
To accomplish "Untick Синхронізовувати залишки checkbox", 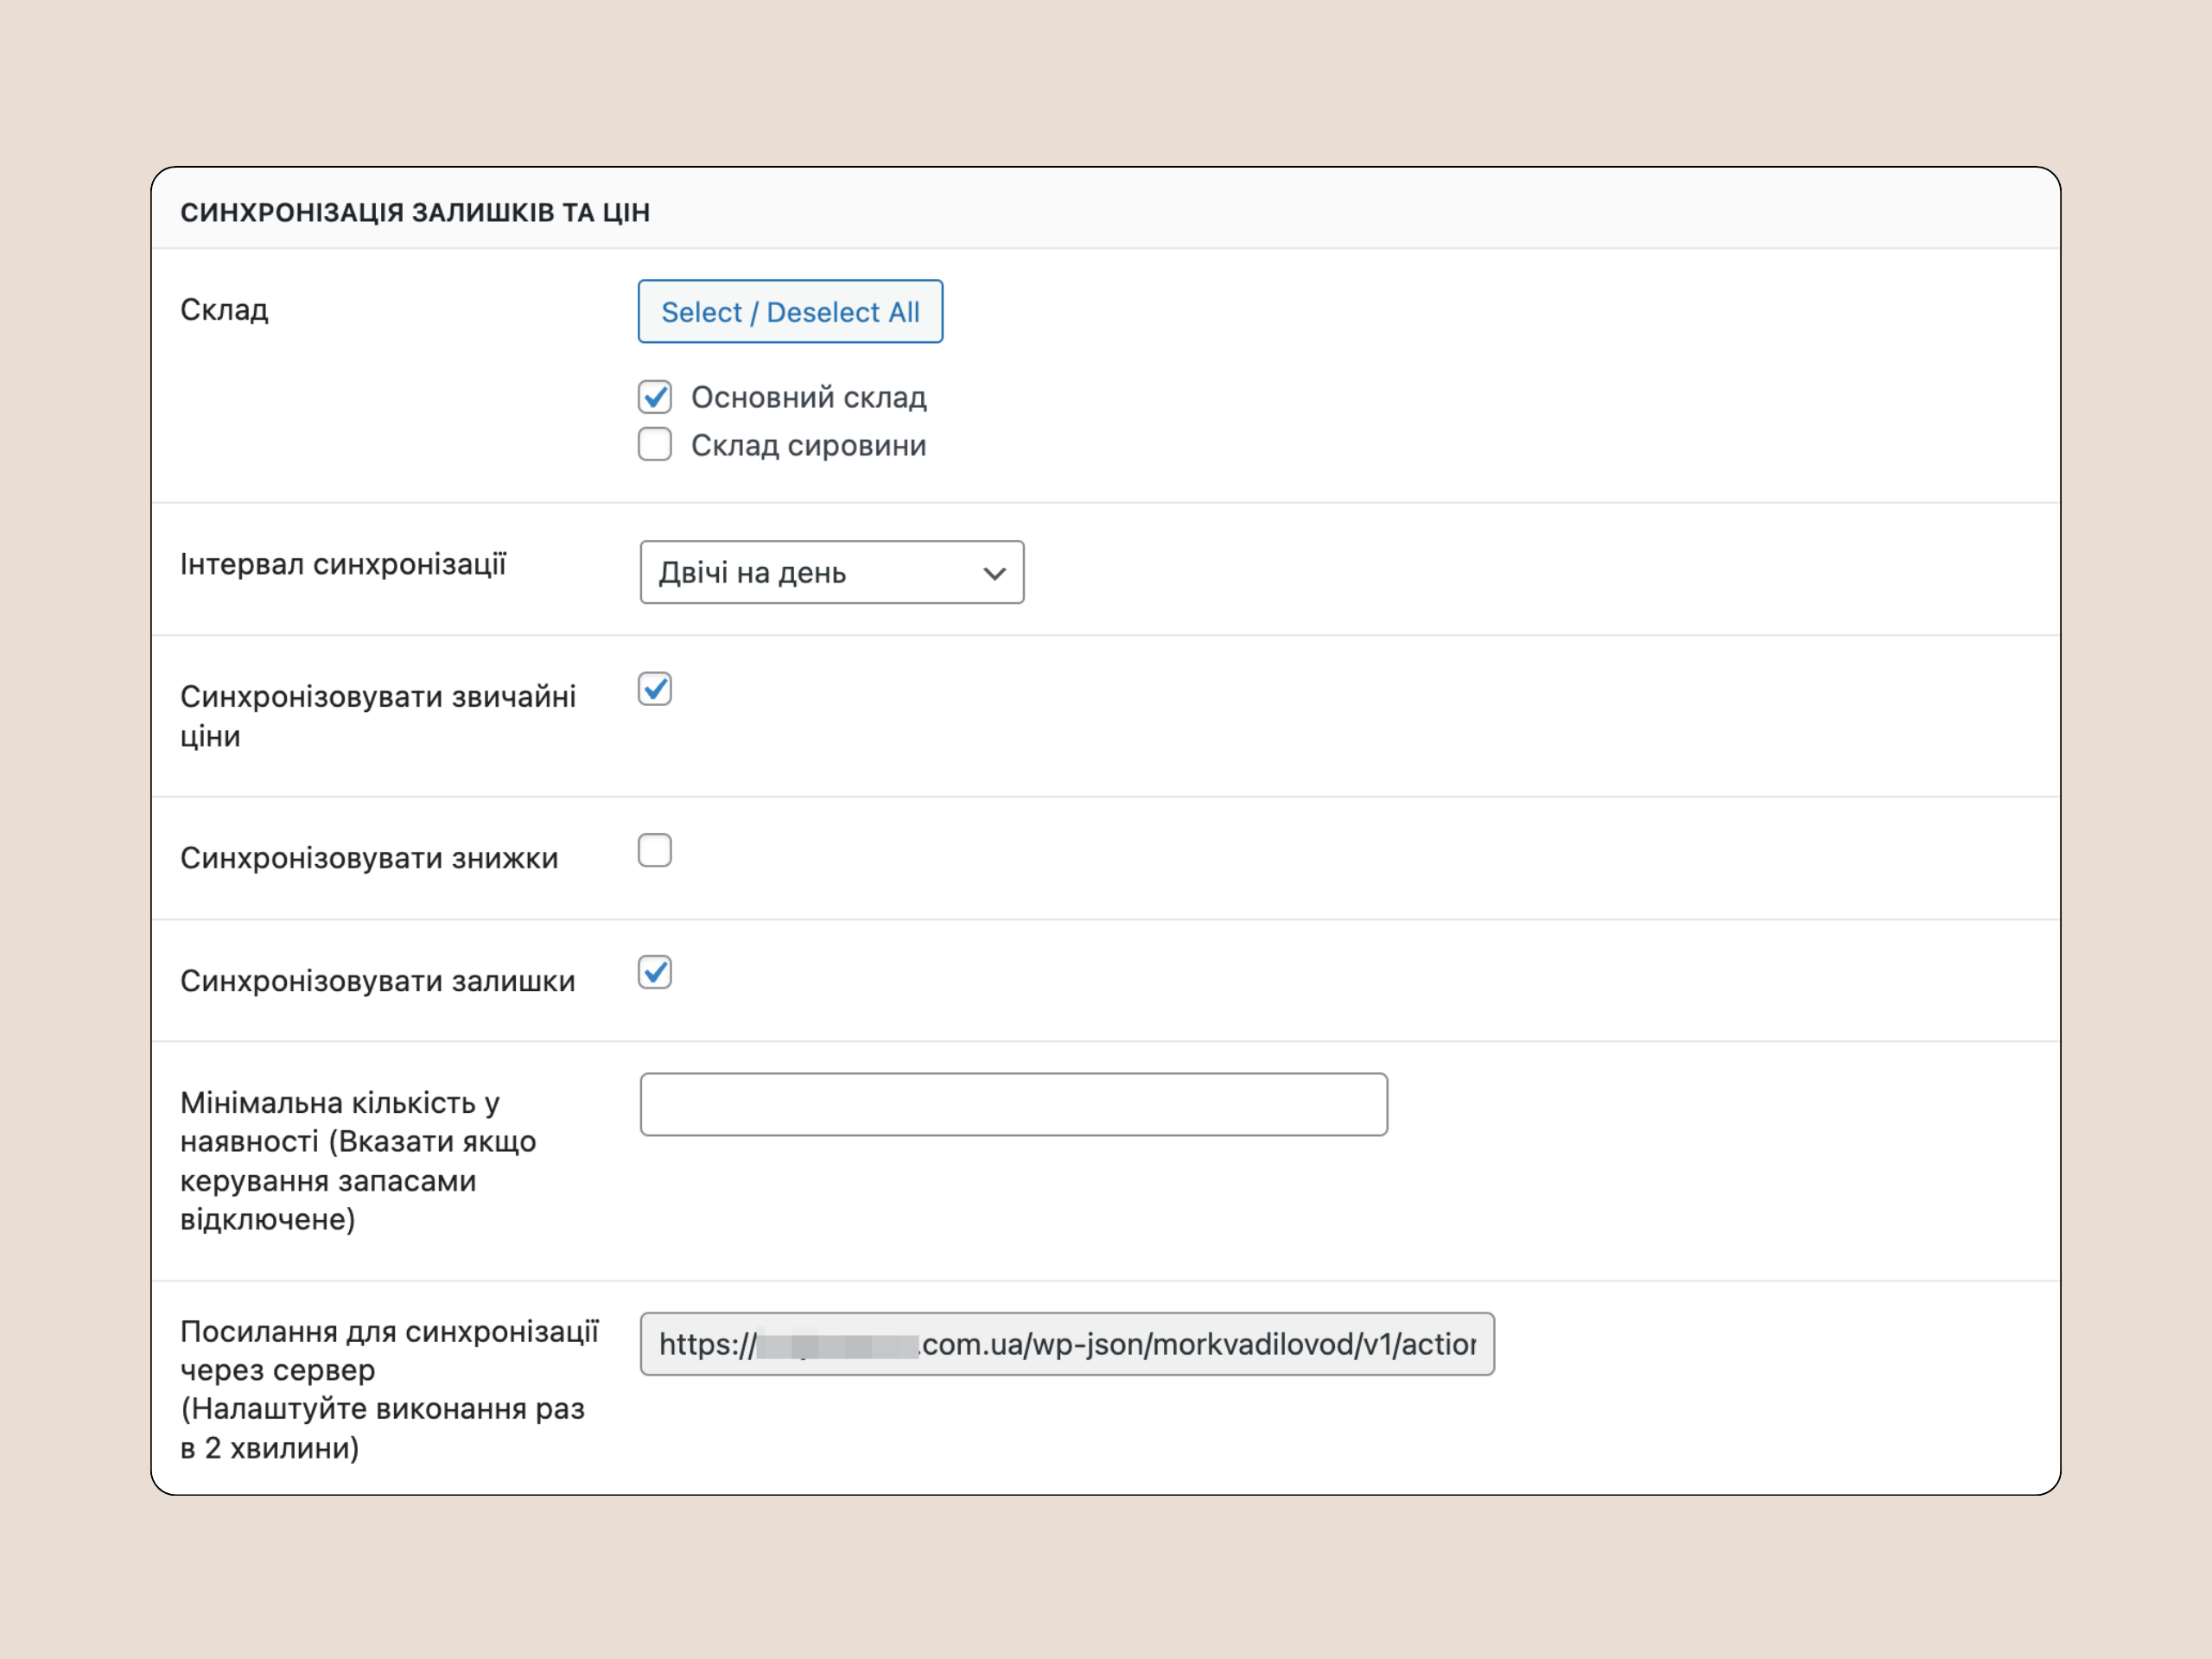I will tap(655, 972).
